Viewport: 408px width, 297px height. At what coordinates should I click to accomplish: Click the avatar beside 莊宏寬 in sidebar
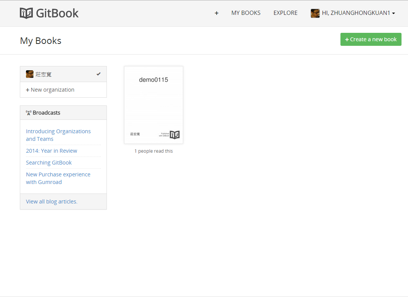pyautogui.click(x=30, y=74)
